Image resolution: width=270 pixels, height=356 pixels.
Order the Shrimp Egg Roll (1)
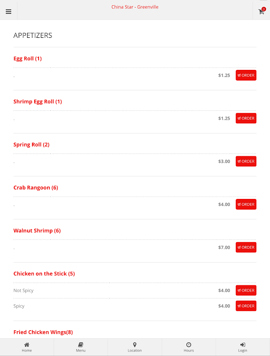click(x=246, y=118)
